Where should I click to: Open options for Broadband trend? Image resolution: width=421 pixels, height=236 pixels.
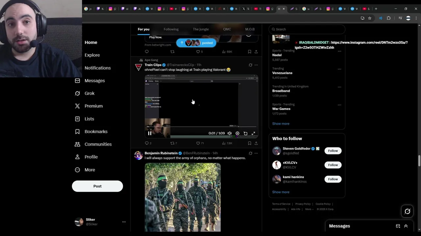point(339,87)
